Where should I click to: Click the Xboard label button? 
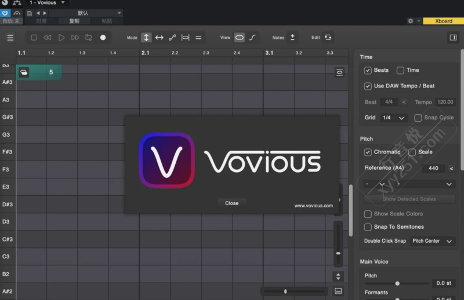coord(444,21)
